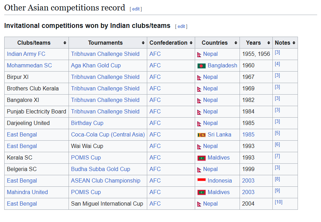Open footnote reference [8]
The height and width of the screenshot is (222, 321).
tap(277, 179)
